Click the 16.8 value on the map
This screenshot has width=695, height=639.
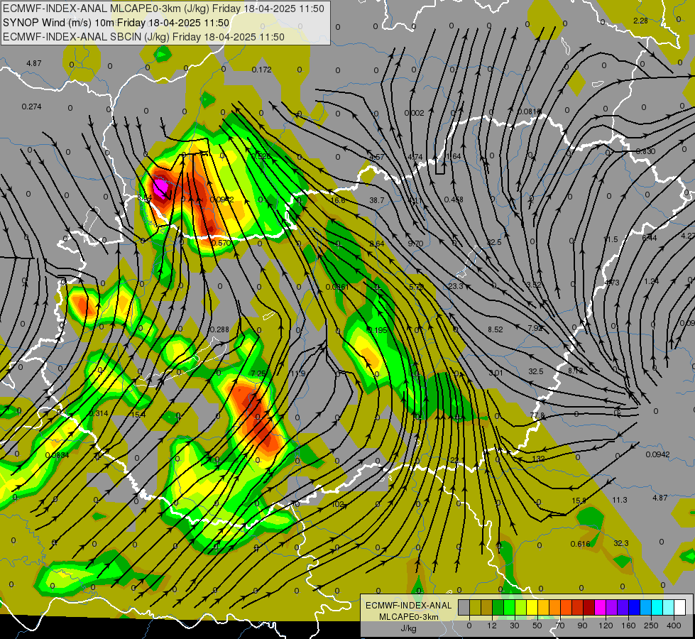(338, 200)
